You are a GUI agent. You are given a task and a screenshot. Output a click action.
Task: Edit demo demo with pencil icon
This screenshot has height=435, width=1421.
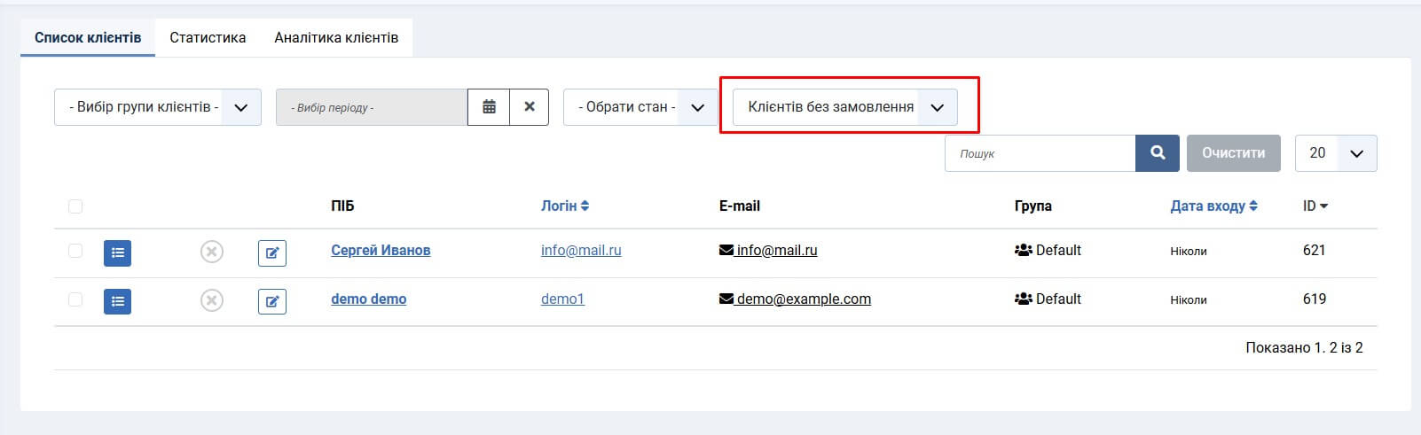point(272,302)
